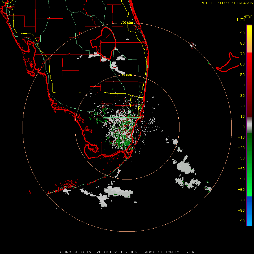This screenshot has width=254, height=254.
Task: Select the 0 scale label
Action: pyautogui.click(x=244, y=127)
